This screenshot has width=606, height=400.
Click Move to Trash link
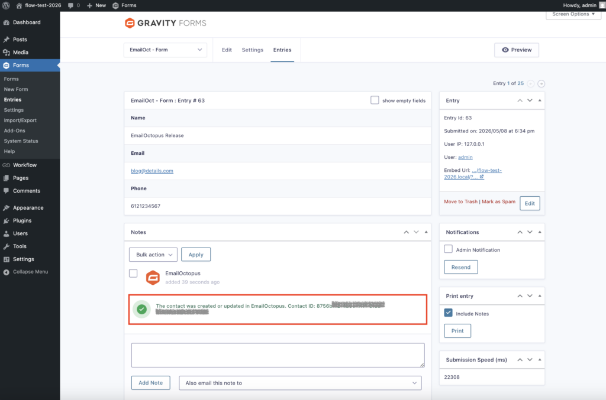(x=460, y=201)
